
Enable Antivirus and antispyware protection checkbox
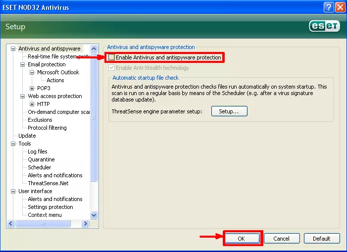coord(111,57)
